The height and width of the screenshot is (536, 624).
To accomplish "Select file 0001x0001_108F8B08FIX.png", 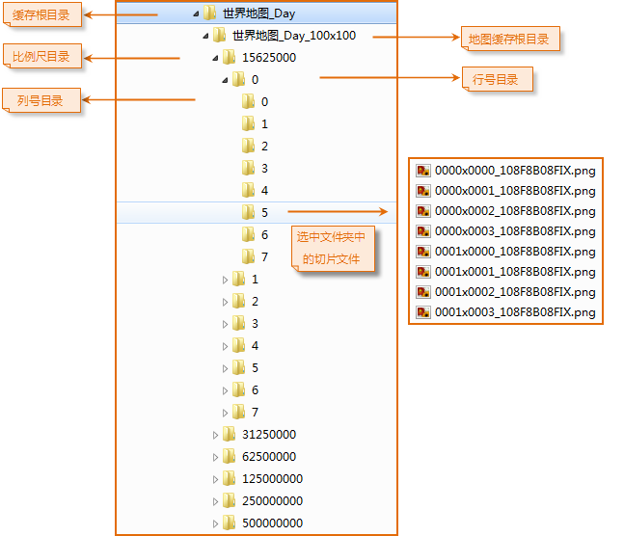I will pyautogui.click(x=515, y=272).
